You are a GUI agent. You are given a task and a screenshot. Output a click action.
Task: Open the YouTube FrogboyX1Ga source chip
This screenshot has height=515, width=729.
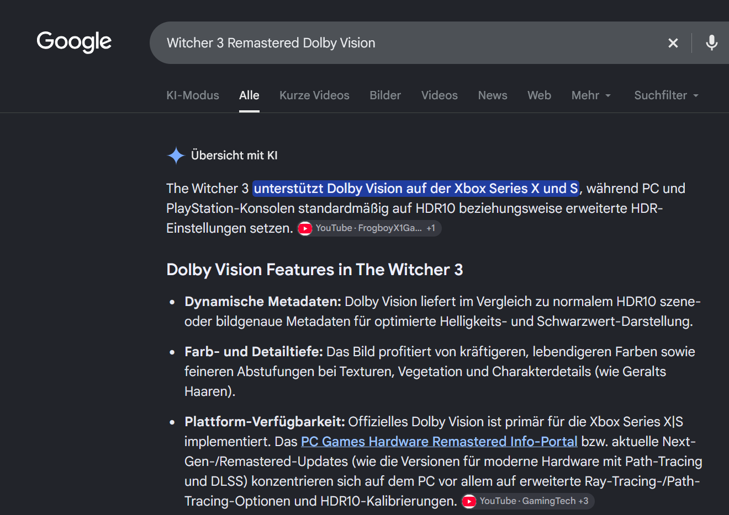click(369, 228)
